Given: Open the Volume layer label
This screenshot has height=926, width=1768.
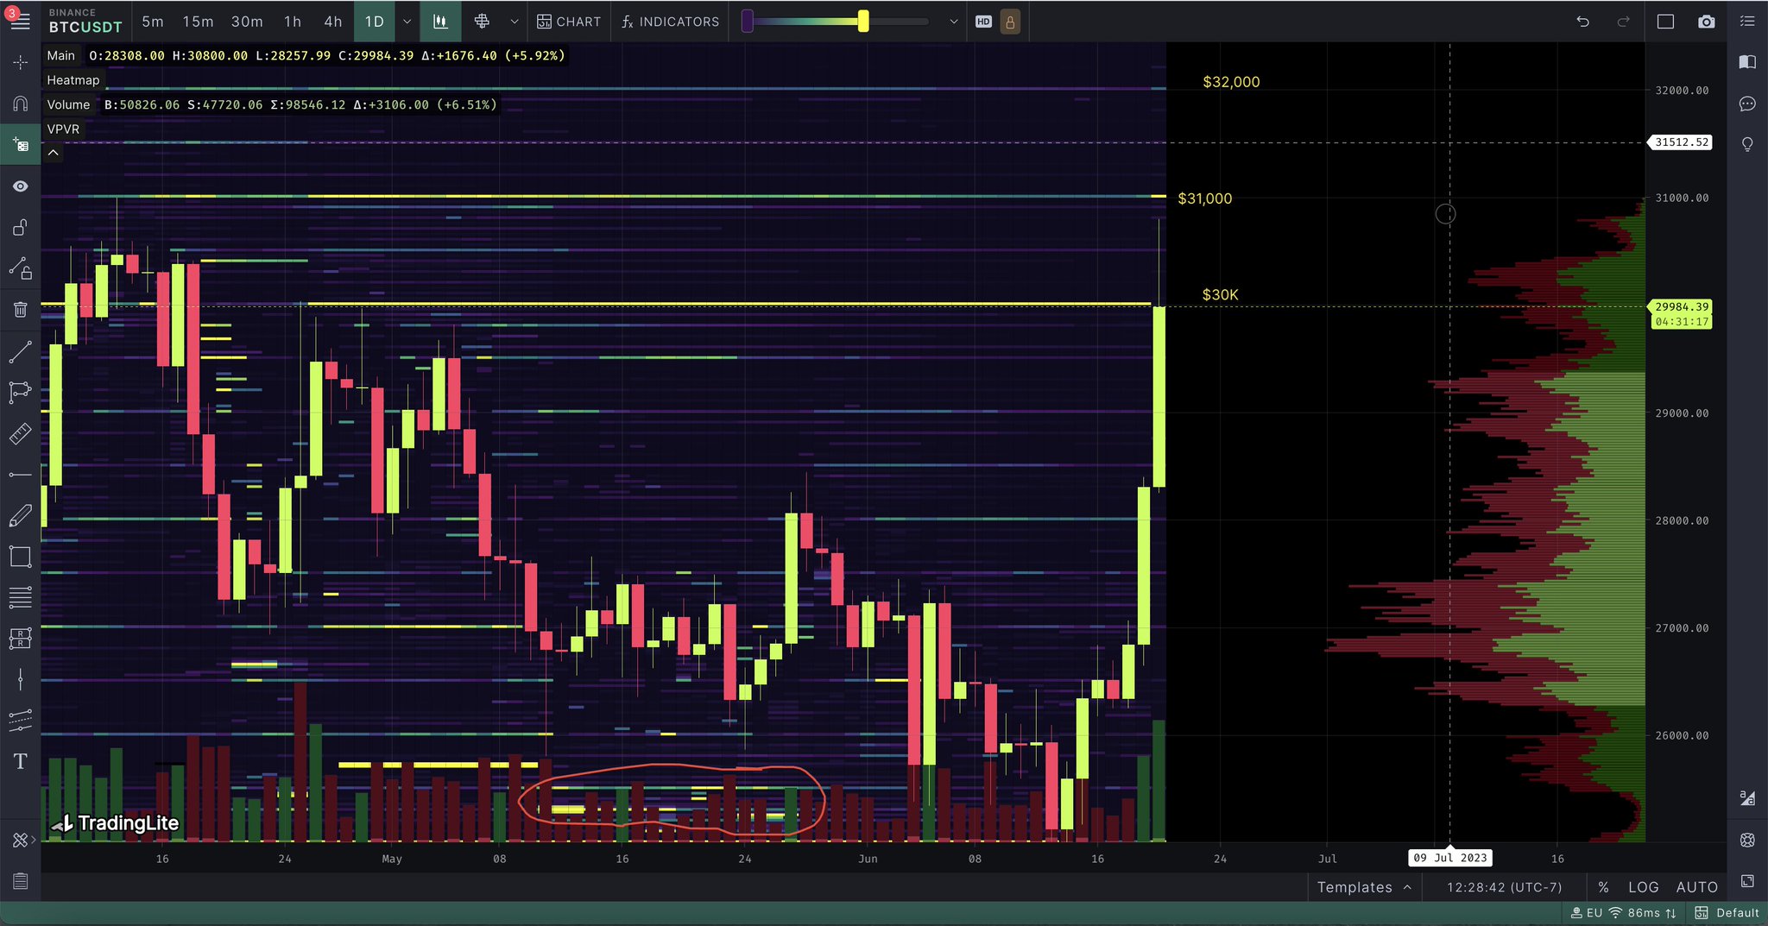Looking at the screenshot, I should pyautogui.click(x=68, y=104).
